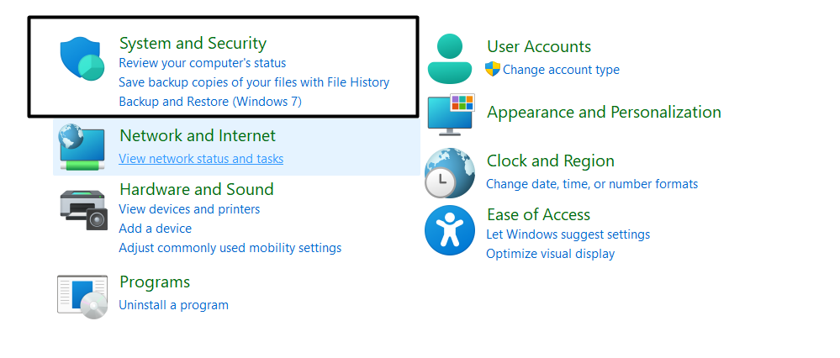Select the Add a device link

pos(155,229)
